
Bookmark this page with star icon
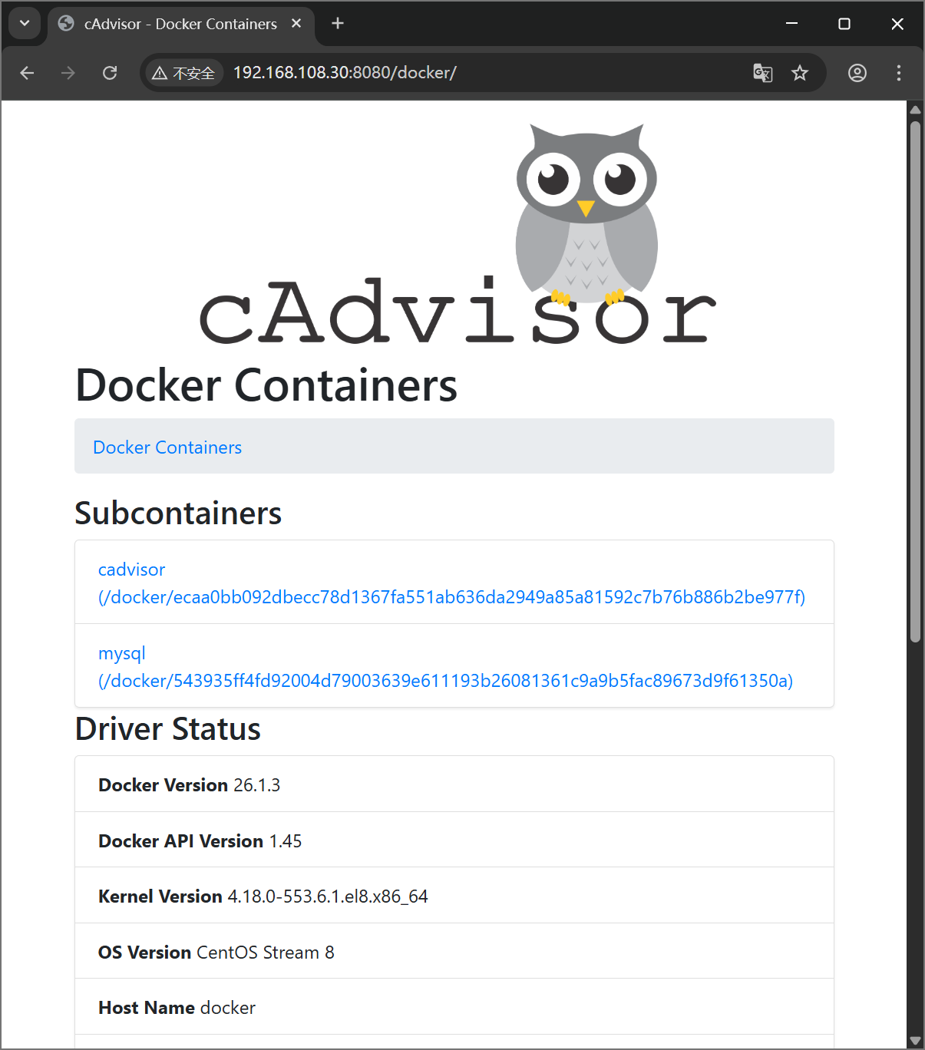(800, 73)
